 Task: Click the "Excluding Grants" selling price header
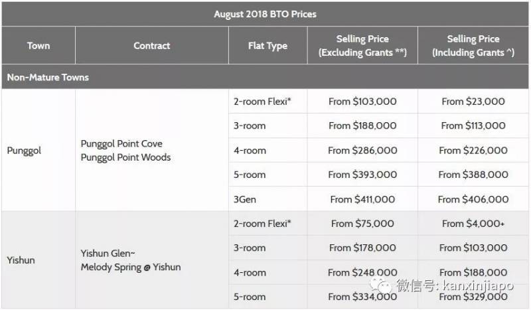pyautogui.click(x=362, y=46)
